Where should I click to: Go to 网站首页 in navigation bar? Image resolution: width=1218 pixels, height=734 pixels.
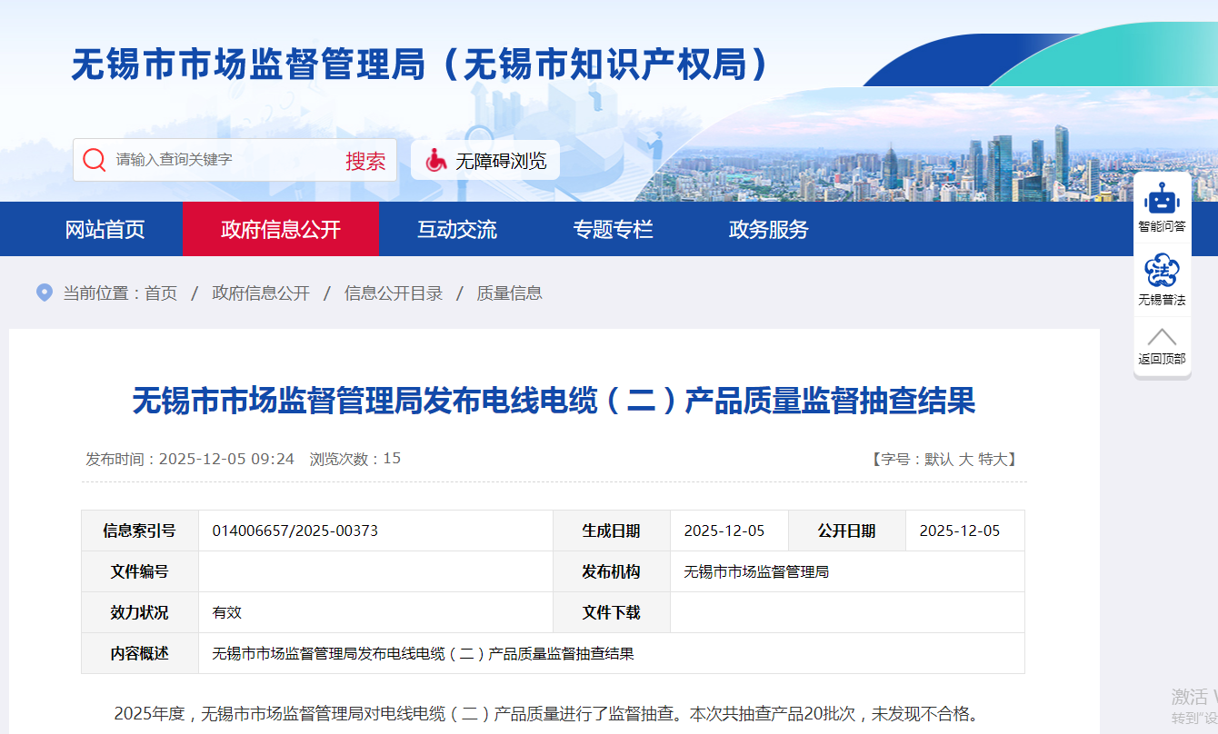click(105, 230)
